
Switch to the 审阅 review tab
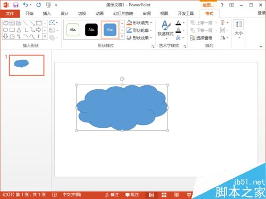click(147, 13)
